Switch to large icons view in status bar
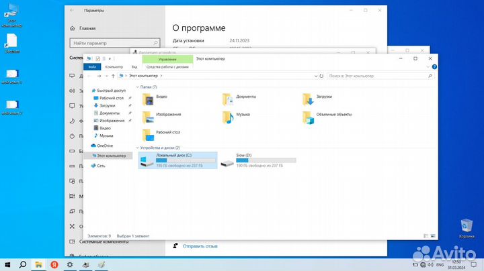Image resolution: width=484 pixels, height=271 pixels. (x=433, y=236)
